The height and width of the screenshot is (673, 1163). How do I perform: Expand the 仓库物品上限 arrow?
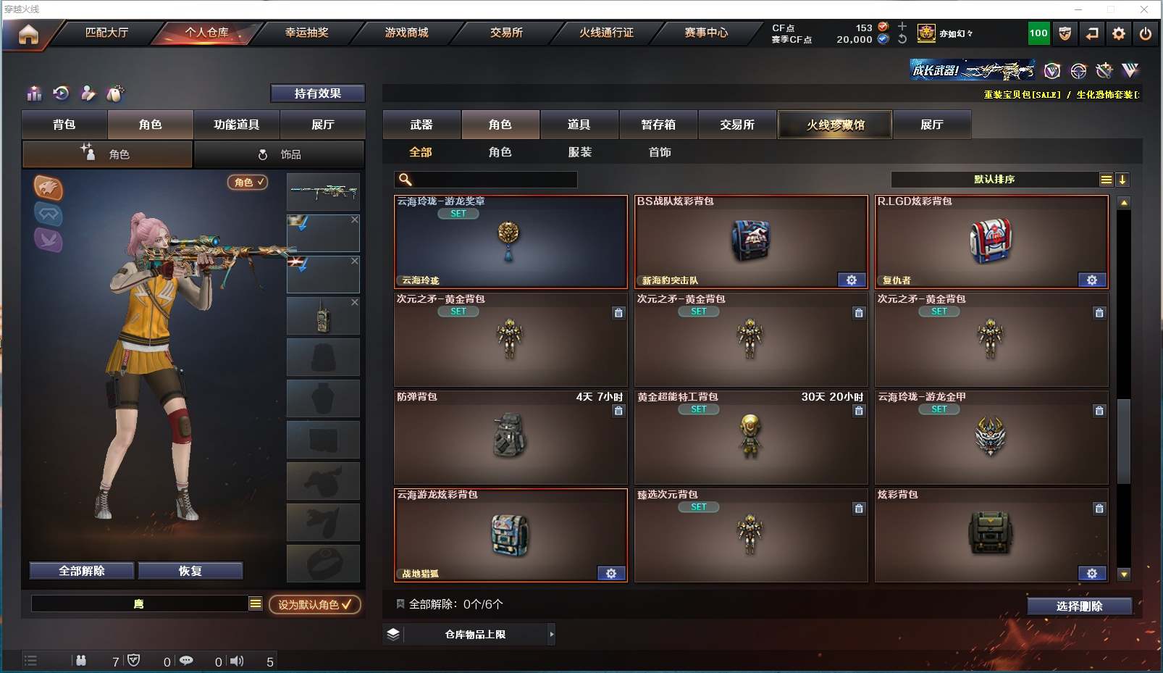pos(552,635)
